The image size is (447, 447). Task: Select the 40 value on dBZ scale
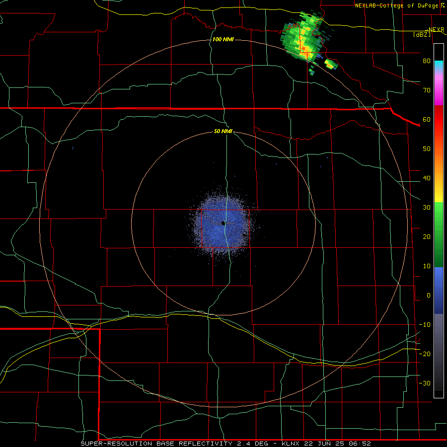[427, 178]
